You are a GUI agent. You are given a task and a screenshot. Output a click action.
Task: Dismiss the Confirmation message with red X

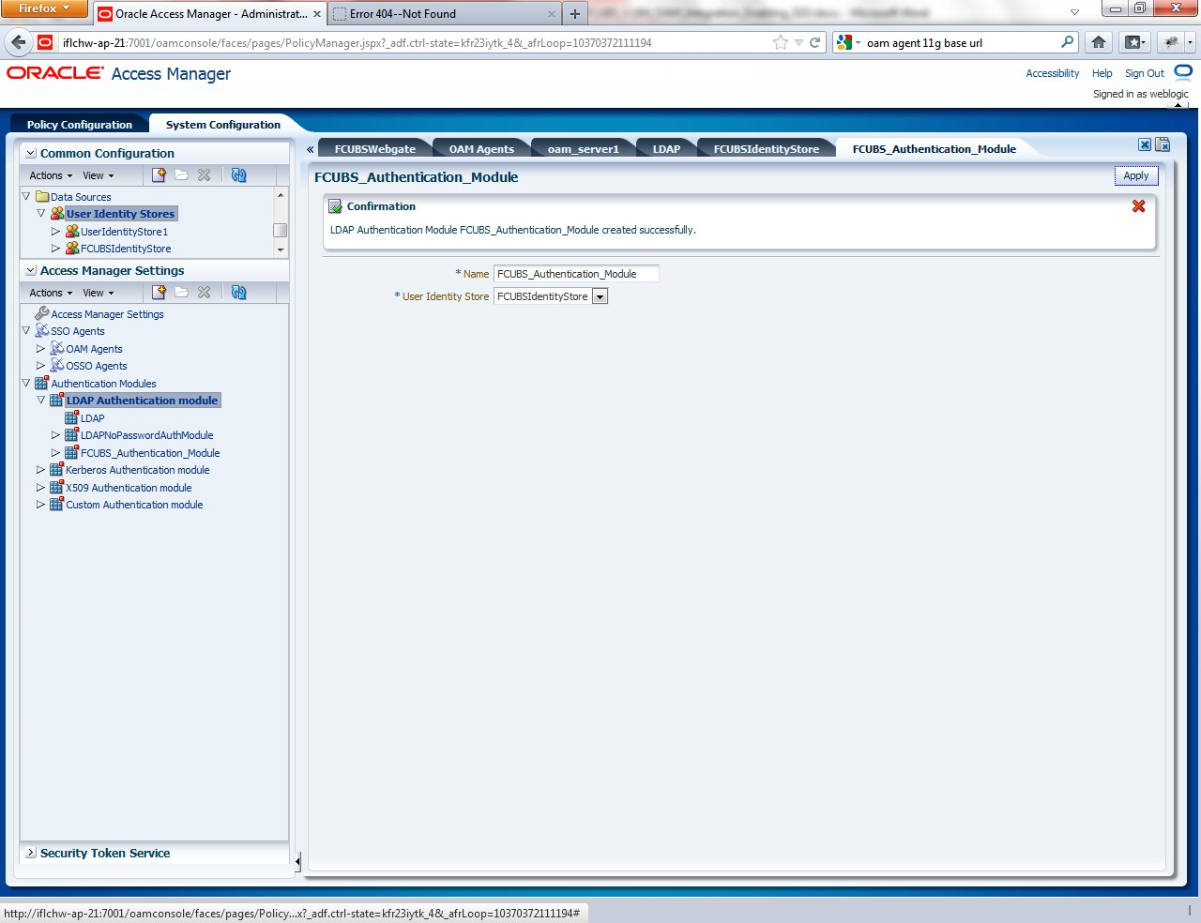click(1138, 206)
